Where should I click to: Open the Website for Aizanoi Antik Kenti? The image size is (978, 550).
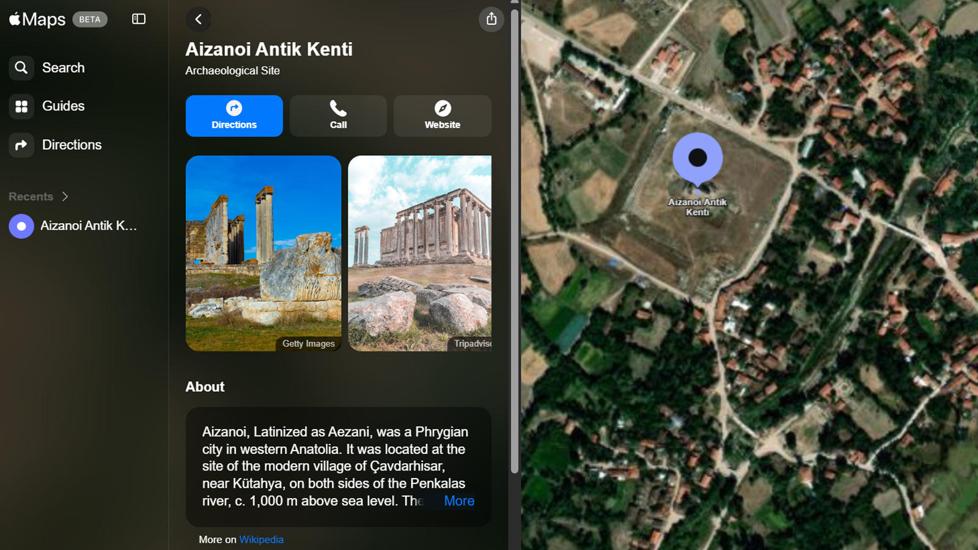tap(442, 116)
